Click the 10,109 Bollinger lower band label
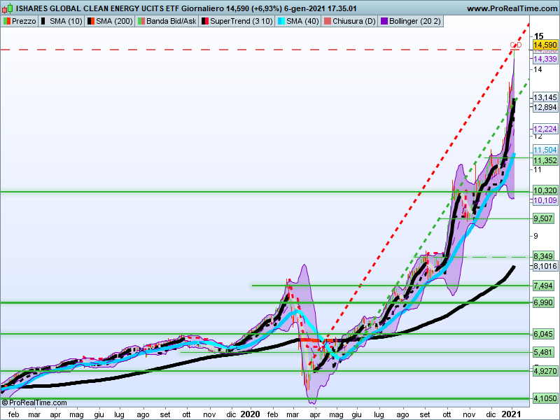Viewport: 560px width, 420px height. tap(545, 200)
